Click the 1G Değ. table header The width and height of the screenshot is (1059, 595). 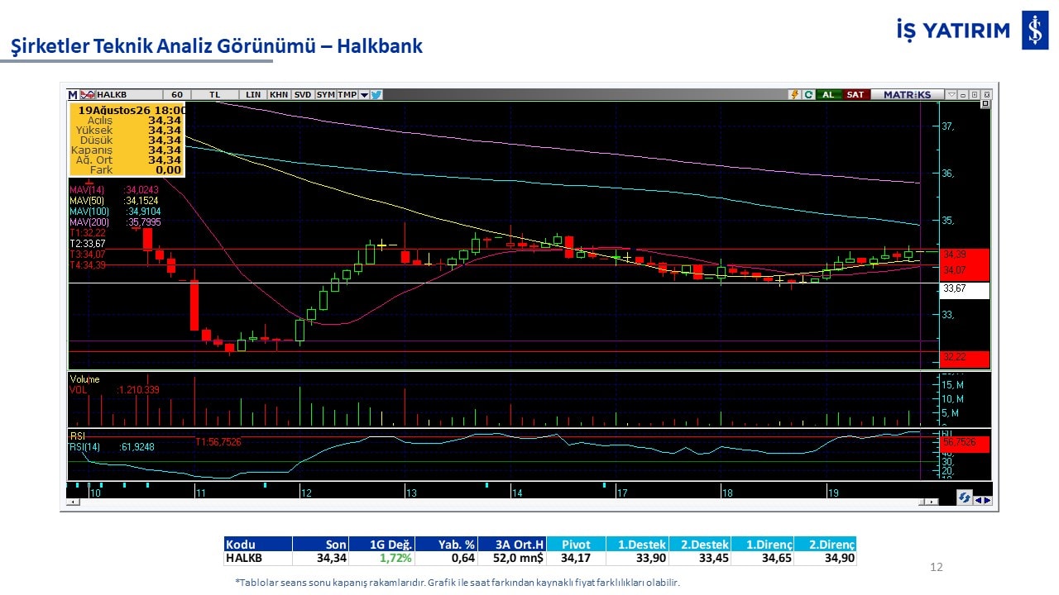click(382, 545)
